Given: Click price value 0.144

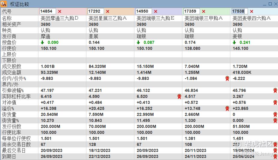Looking at the screenshot, I should click(x=94, y=42).
